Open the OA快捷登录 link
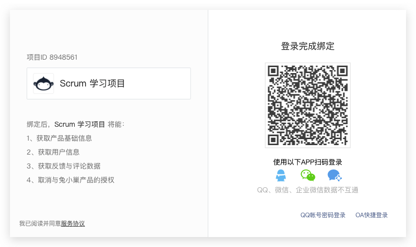Screen dimensions: 416x247 click(x=371, y=215)
